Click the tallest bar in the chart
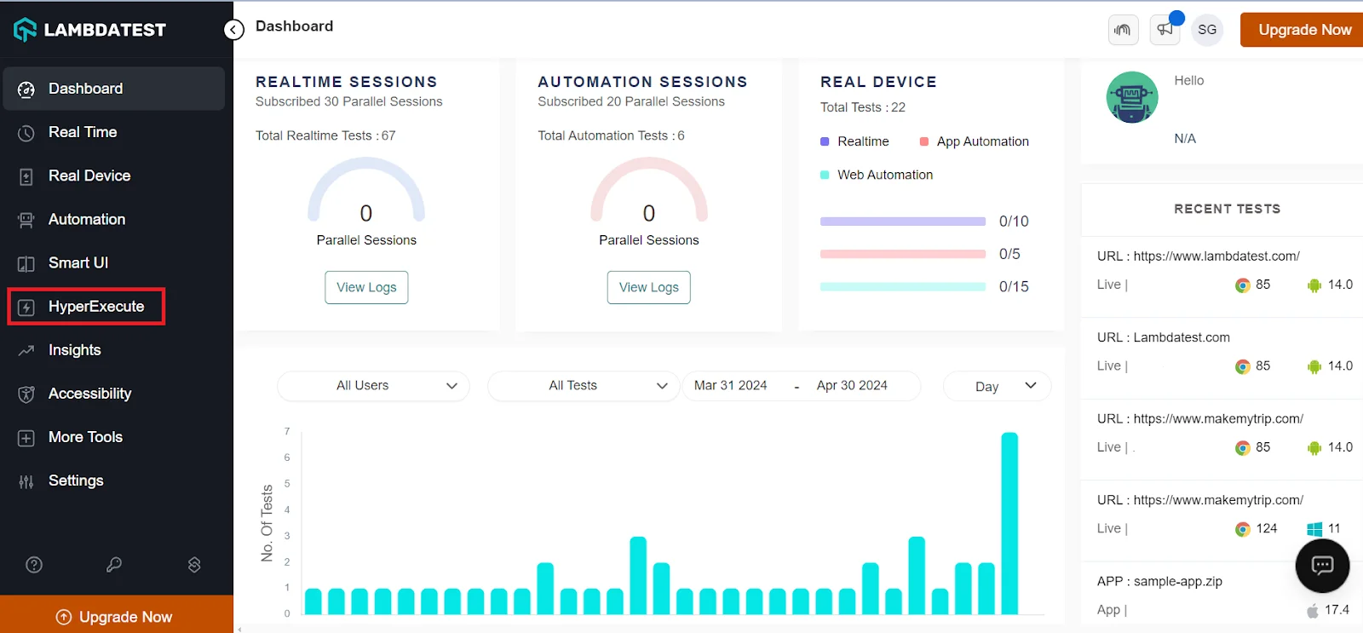Image resolution: width=1363 pixels, height=633 pixels. tap(1009, 523)
